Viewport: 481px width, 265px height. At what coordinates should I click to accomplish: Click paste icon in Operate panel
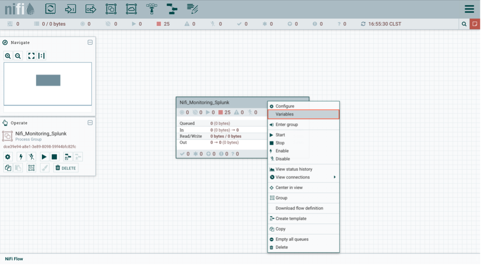(x=18, y=168)
